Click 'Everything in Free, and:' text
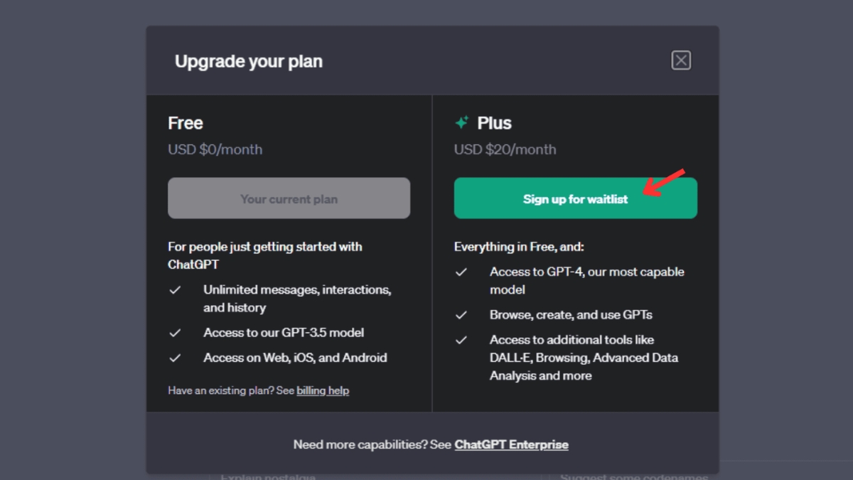The image size is (853, 480). (x=519, y=247)
